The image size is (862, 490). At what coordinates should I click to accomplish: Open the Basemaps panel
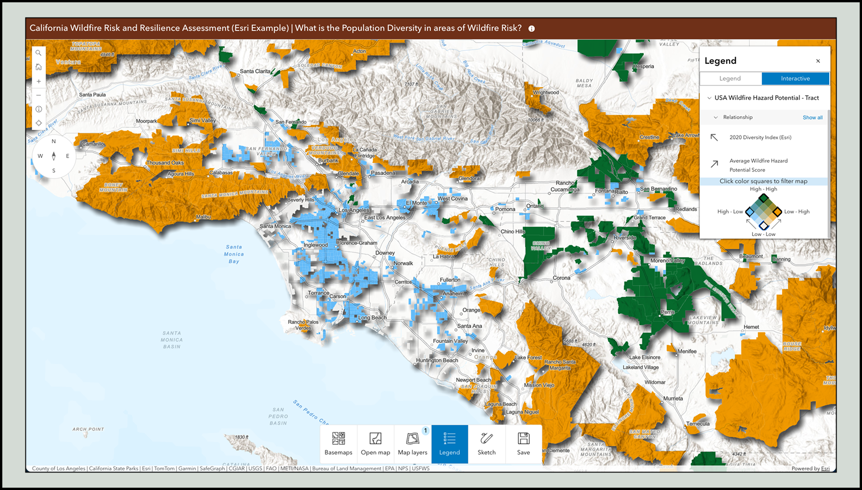[338, 444]
